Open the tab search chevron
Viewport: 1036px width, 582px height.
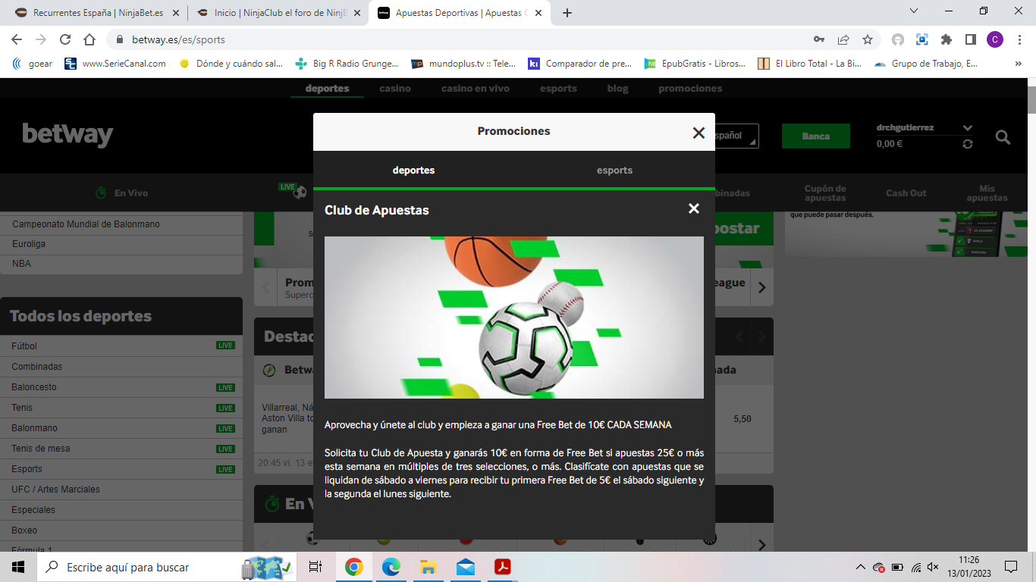[914, 11]
